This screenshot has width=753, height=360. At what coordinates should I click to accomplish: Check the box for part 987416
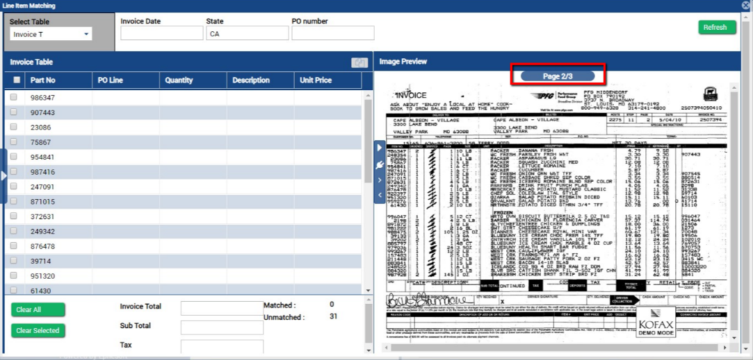pos(14,171)
